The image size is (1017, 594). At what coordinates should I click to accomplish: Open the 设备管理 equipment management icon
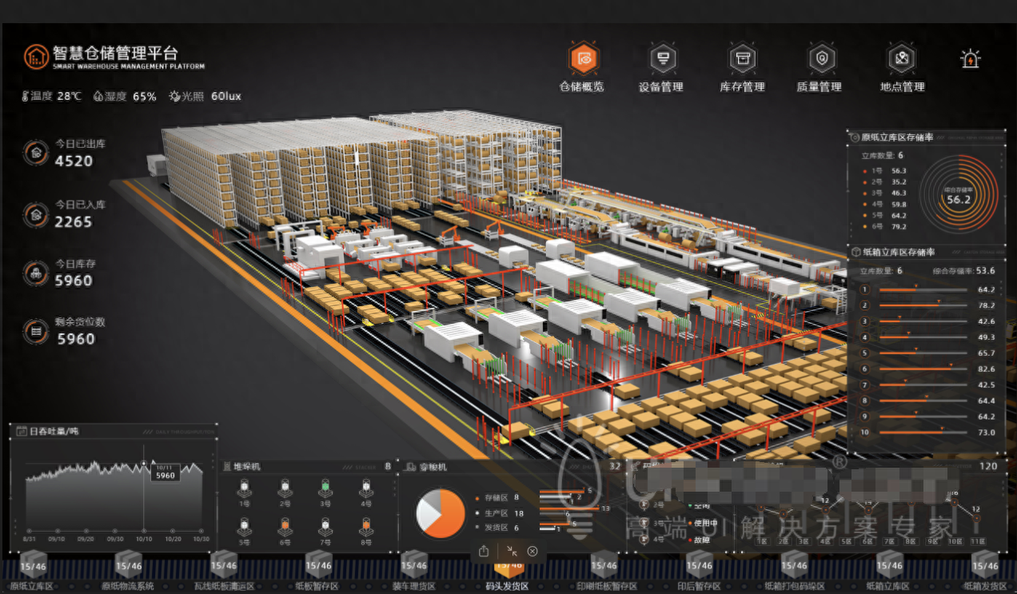tap(662, 58)
